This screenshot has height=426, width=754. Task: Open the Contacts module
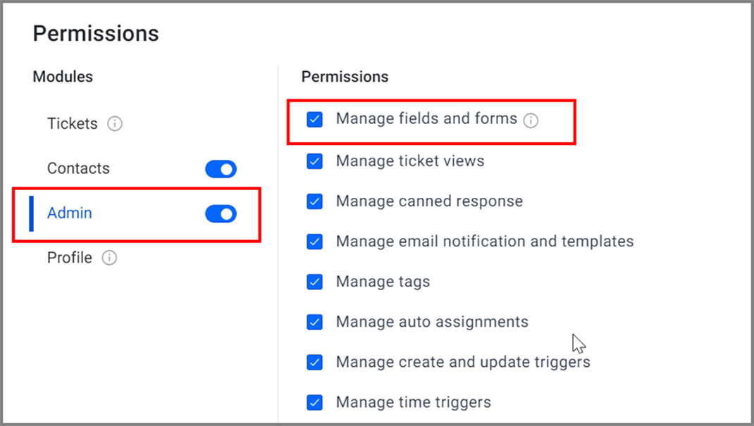coord(78,168)
